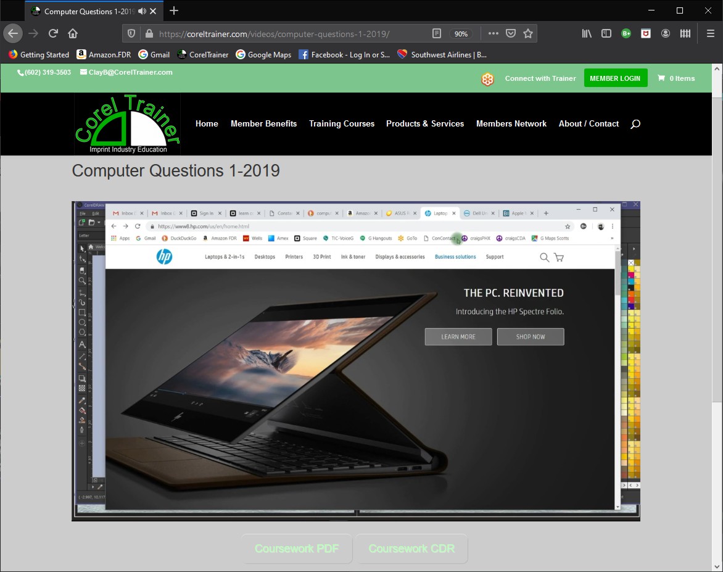723x572 pixels.
Task: Open the Facebook Log In bookmark
Action: (344, 54)
